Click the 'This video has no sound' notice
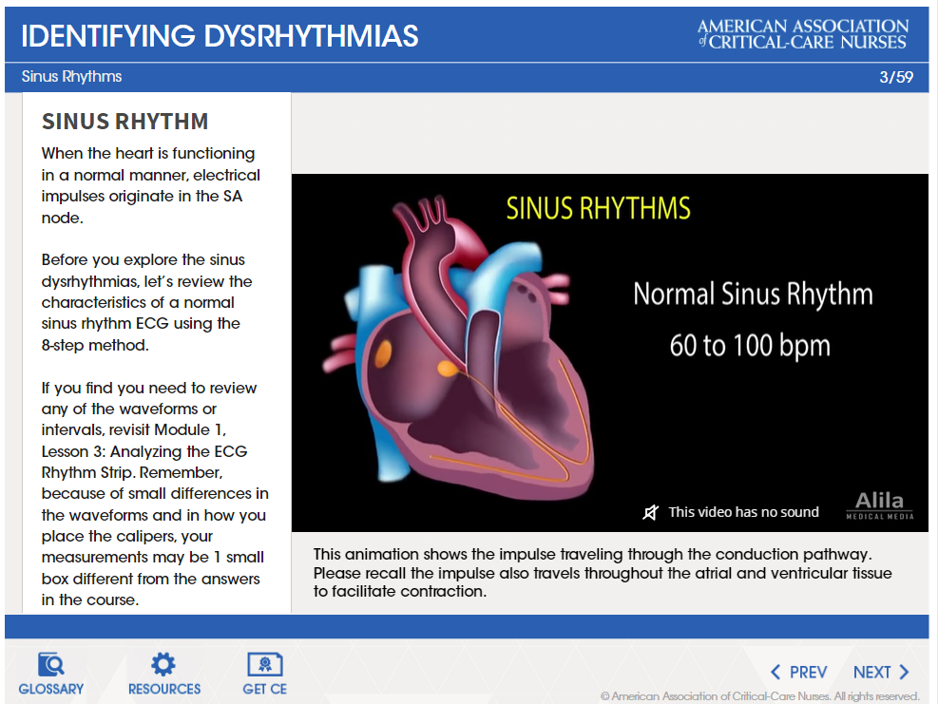The image size is (938, 704). point(743,512)
